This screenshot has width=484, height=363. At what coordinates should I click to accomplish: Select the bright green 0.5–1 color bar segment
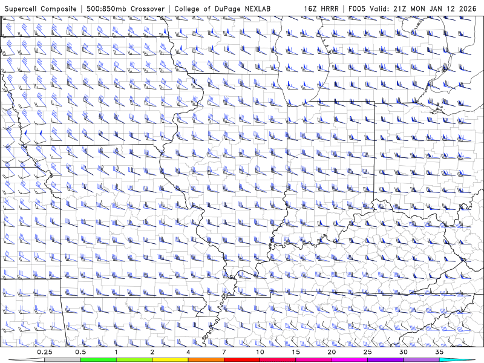coord(98,360)
